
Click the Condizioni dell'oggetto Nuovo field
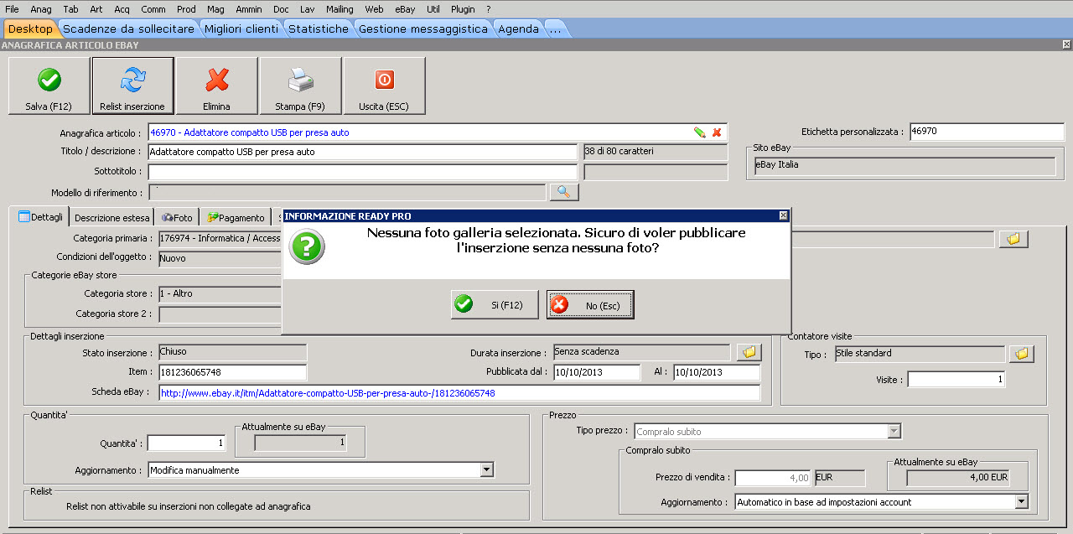(220, 258)
